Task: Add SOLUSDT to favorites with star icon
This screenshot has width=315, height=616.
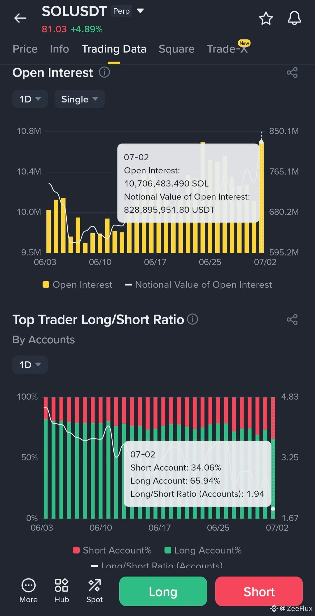Action: click(x=266, y=18)
